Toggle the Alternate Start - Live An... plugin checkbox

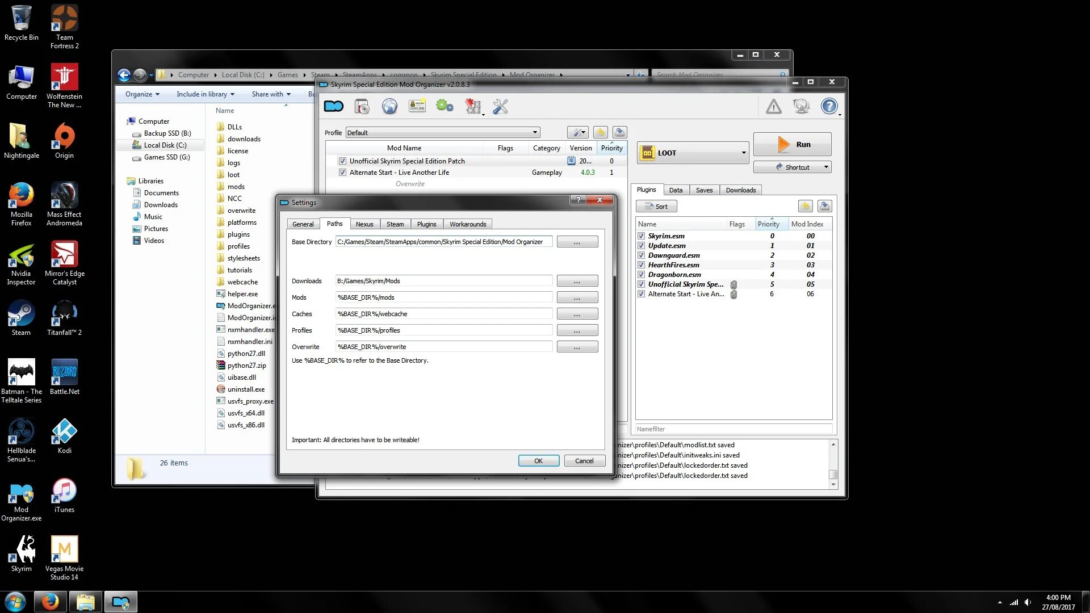point(641,294)
